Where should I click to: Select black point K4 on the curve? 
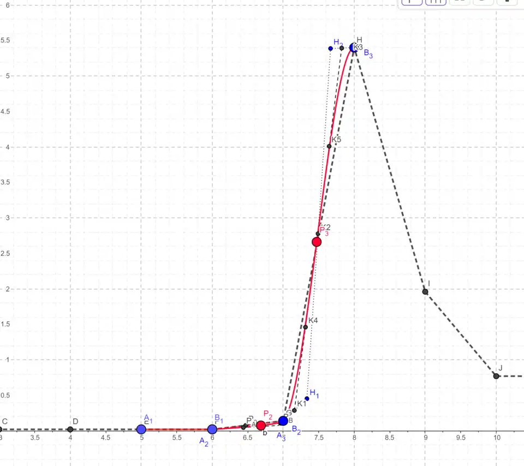306,327
